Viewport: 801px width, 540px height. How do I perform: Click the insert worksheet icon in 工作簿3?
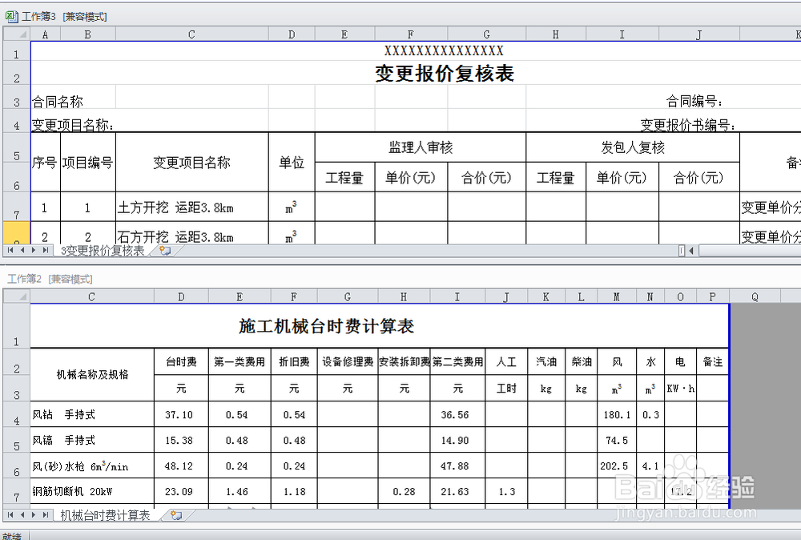163,250
